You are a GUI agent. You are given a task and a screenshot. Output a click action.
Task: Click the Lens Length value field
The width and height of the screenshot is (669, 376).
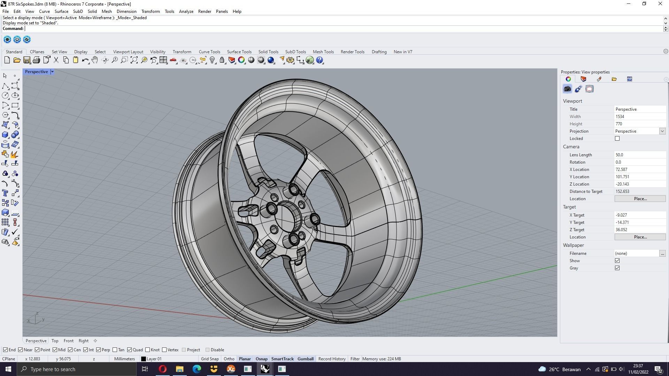(640, 155)
